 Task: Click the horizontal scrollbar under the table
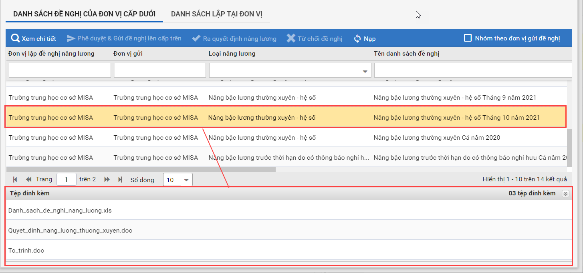pyautogui.click(x=140, y=169)
